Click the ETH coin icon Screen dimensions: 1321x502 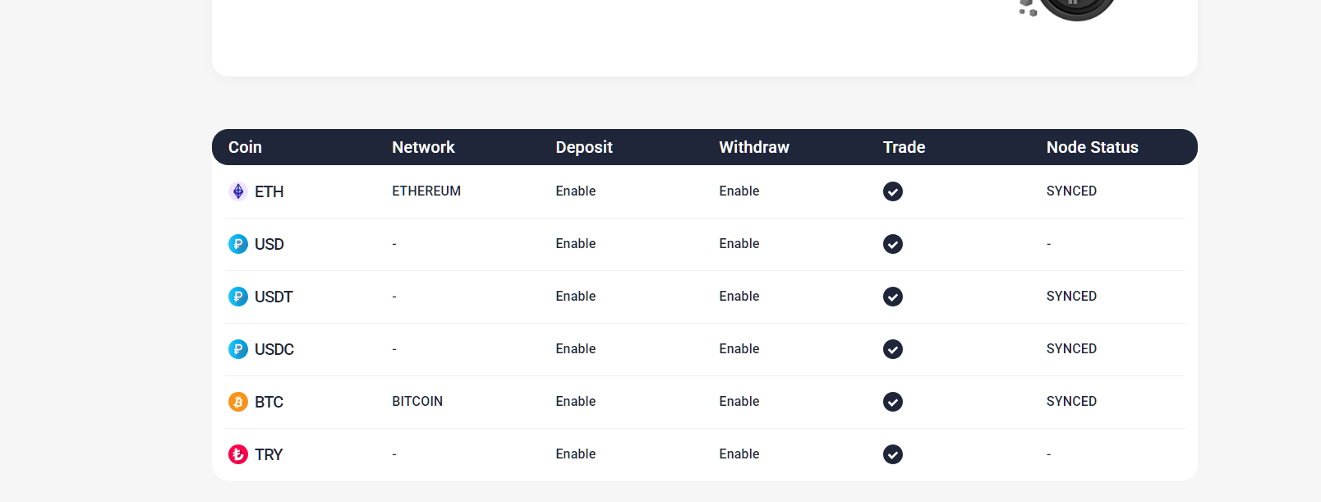point(238,191)
